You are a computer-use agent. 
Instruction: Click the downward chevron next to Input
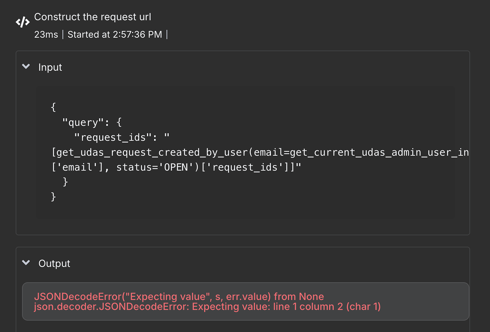(26, 66)
